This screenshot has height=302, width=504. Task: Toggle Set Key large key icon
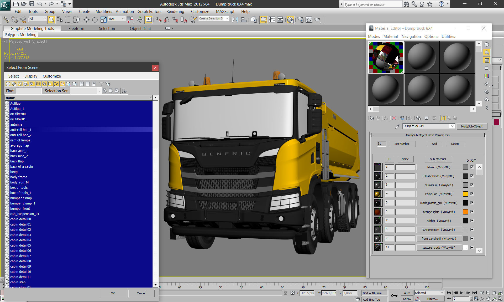point(394,296)
